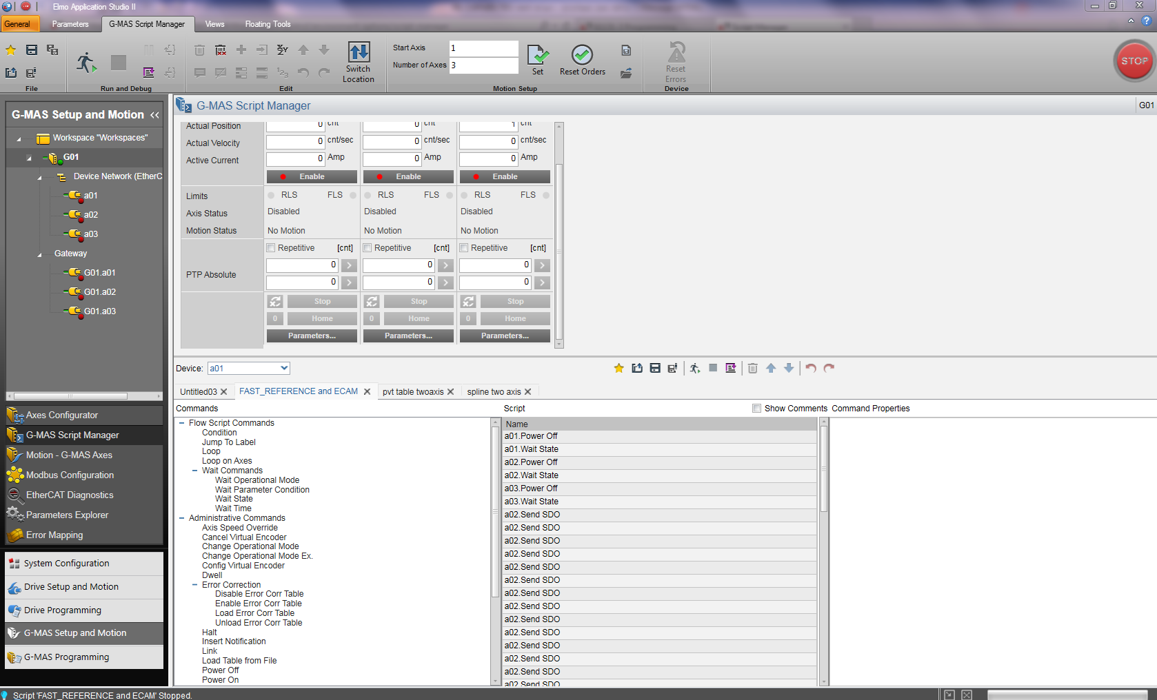The image size is (1157, 700).
Task: Collapse the Wait Commands group
Action: coord(194,471)
